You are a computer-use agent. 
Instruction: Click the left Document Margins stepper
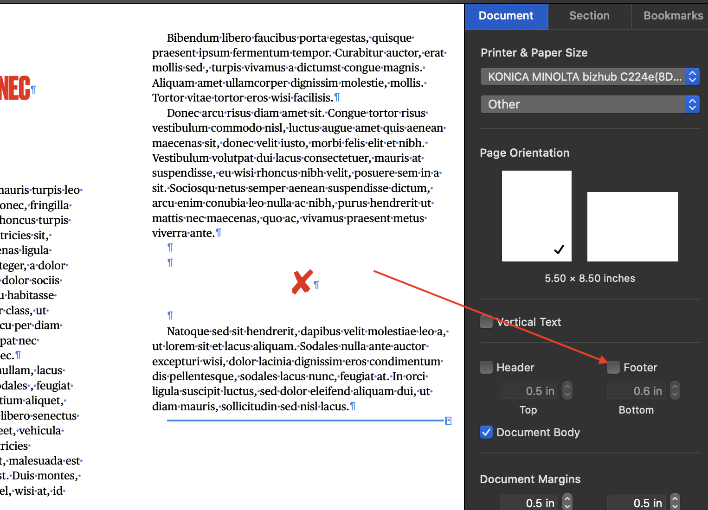click(x=567, y=503)
